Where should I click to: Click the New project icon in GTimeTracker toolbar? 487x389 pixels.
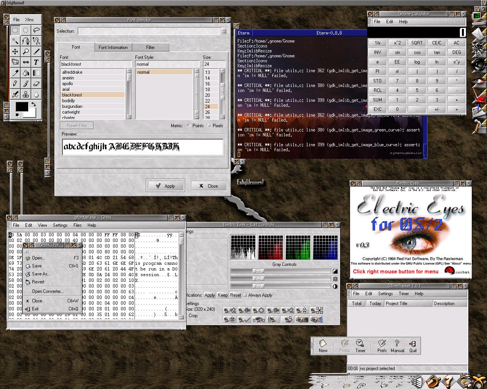tap(323, 346)
